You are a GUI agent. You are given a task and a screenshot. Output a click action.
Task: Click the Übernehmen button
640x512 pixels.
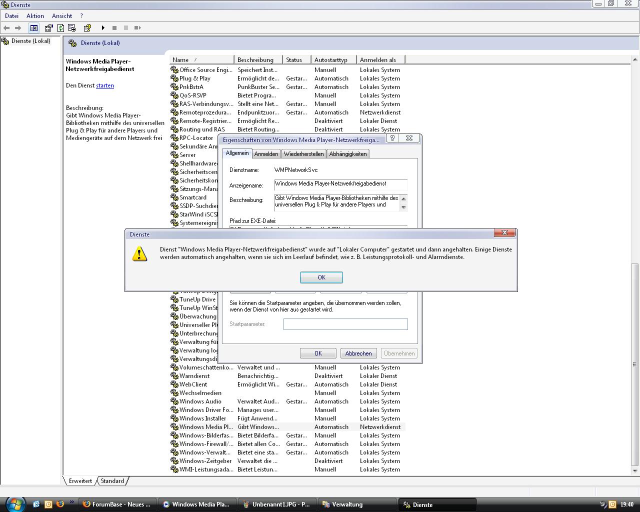pyautogui.click(x=399, y=353)
